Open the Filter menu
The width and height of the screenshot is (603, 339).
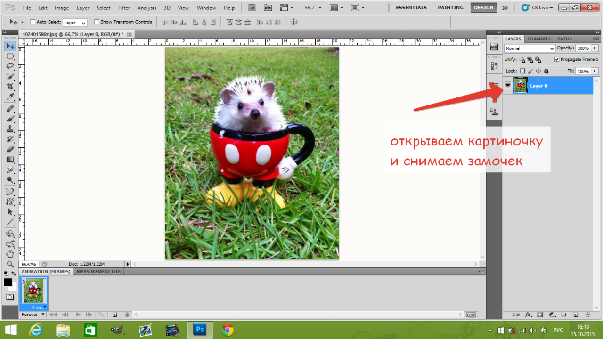(x=124, y=8)
